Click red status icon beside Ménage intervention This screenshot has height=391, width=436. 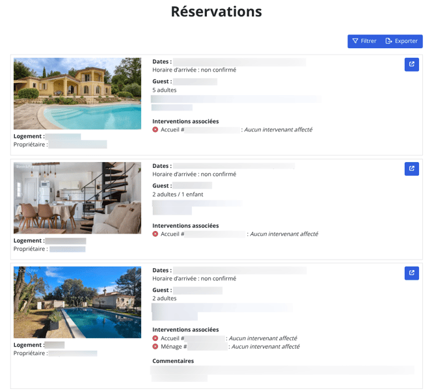[156, 347]
